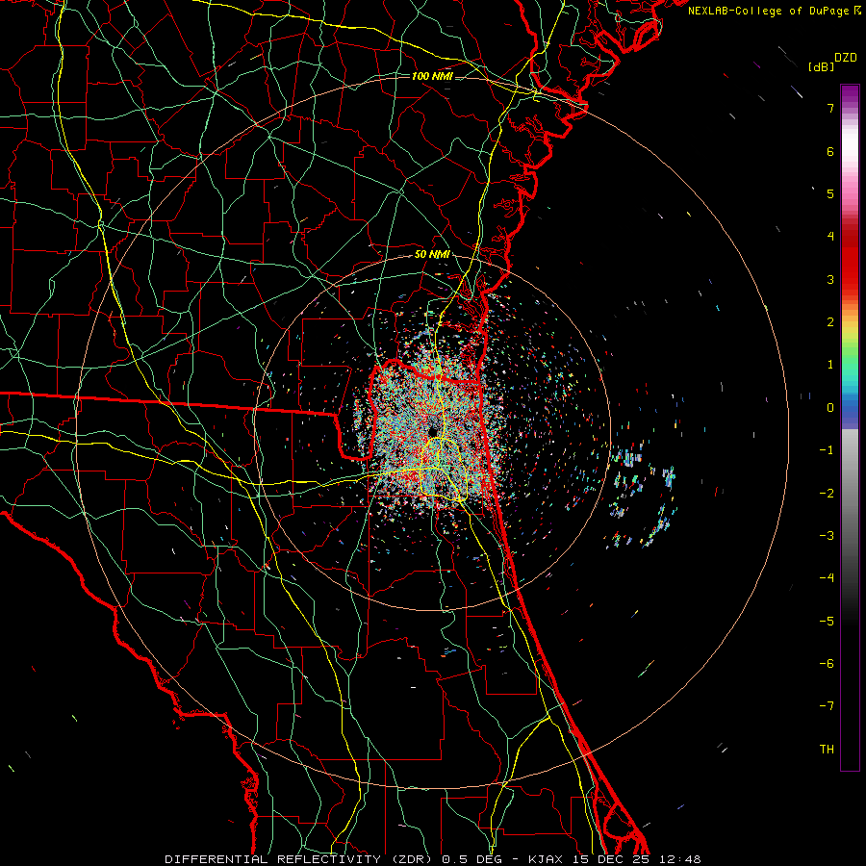Screen dimensions: 866x866
Task: Click the ZDR color scale bar
Action: click(x=850, y=427)
